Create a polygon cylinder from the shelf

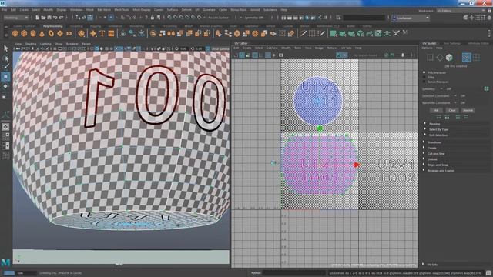click(x=33, y=33)
